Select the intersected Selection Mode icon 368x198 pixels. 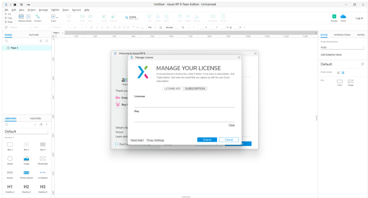click(21, 16)
